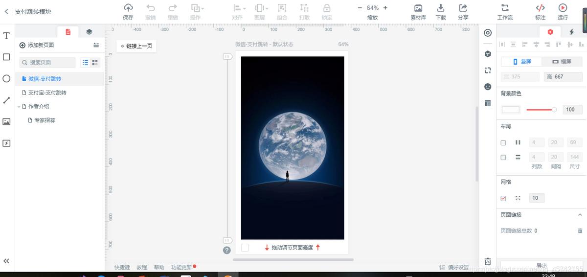Switch to the lightning events tab

[x=571, y=32]
